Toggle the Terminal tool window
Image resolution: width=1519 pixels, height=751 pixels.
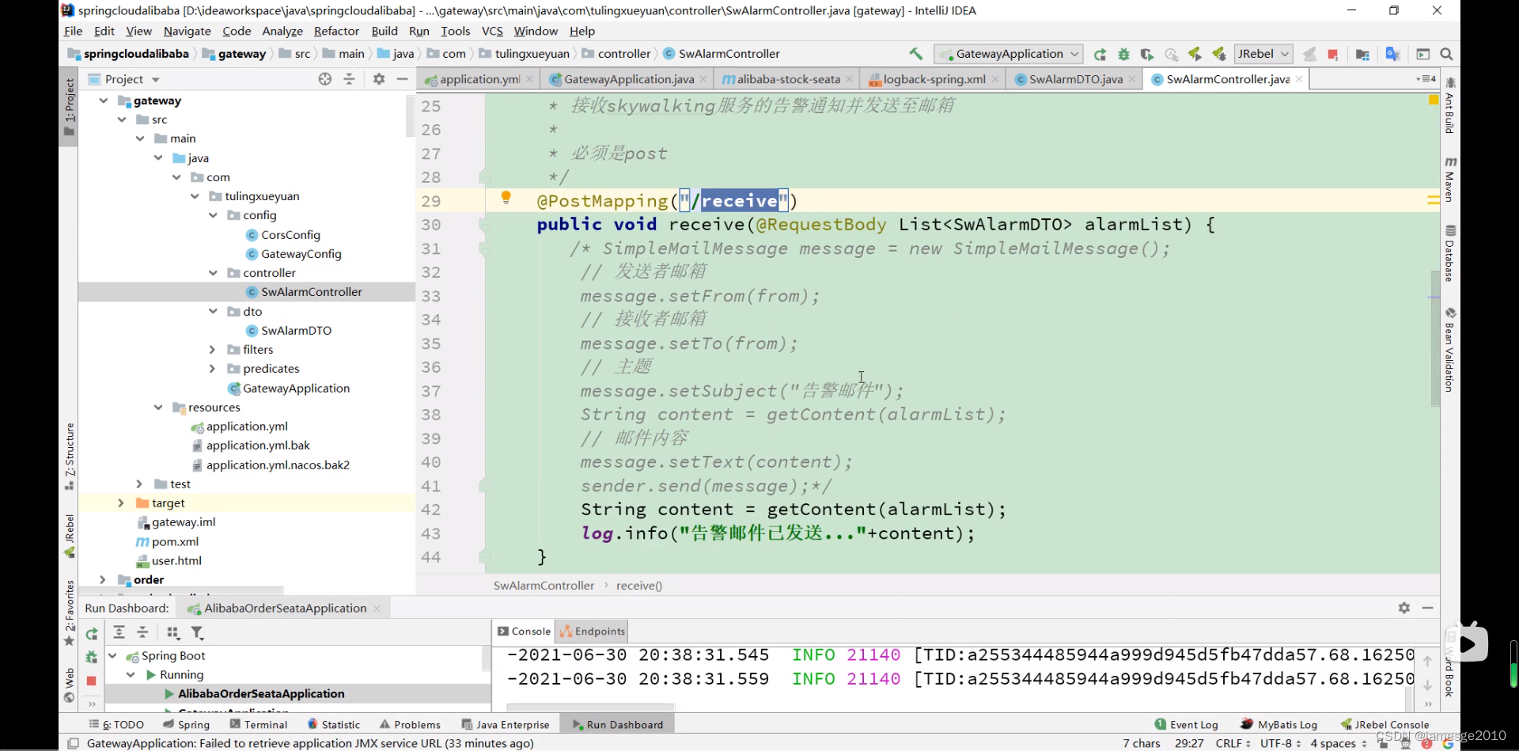[259, 724]
